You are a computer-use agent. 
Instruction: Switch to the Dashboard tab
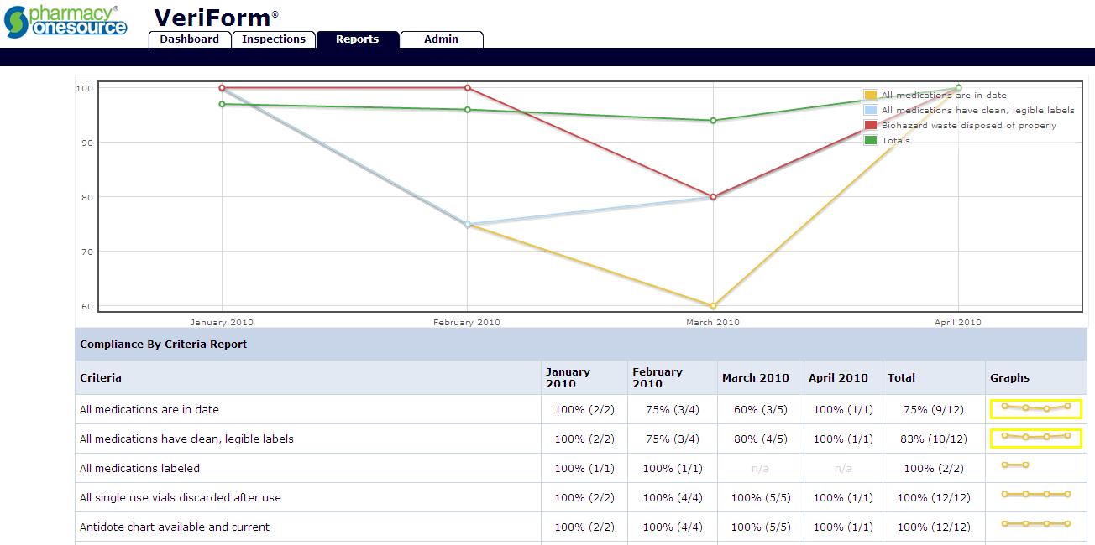(x=190, y=39)
